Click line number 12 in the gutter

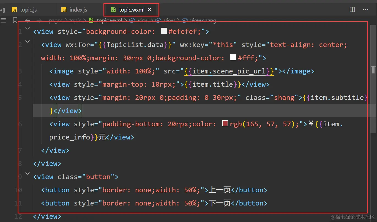[18, 216]
